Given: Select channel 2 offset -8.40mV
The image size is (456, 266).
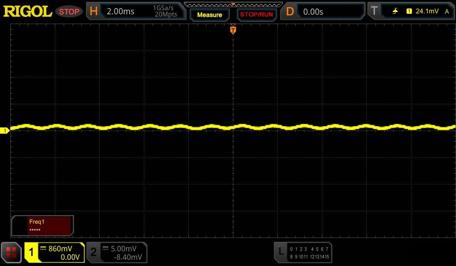Looking at the screenshot, I should click(128, 257).
